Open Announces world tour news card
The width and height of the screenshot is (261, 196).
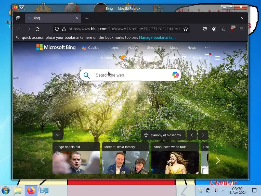click(x=175, y=158)
